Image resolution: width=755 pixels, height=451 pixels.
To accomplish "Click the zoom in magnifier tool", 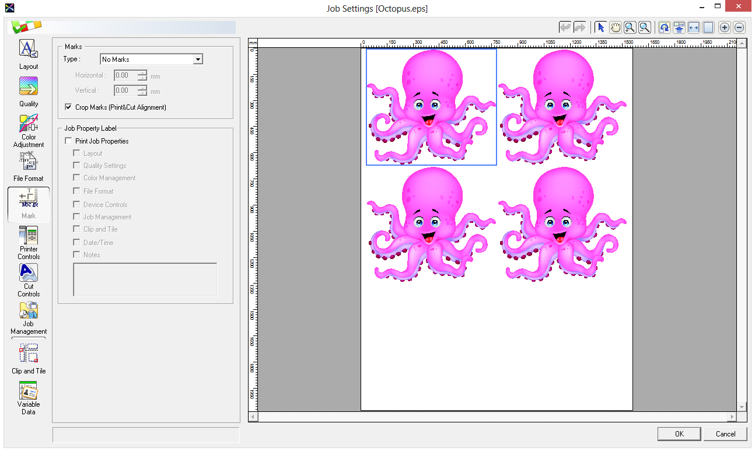I will 630,27.
